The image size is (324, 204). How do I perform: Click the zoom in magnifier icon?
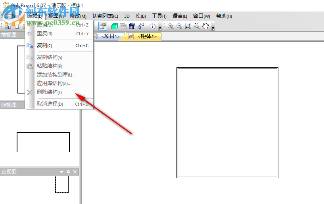coord(171,26)
